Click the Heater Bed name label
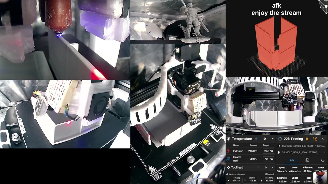328x184 pixels. (x=237, y=159)
